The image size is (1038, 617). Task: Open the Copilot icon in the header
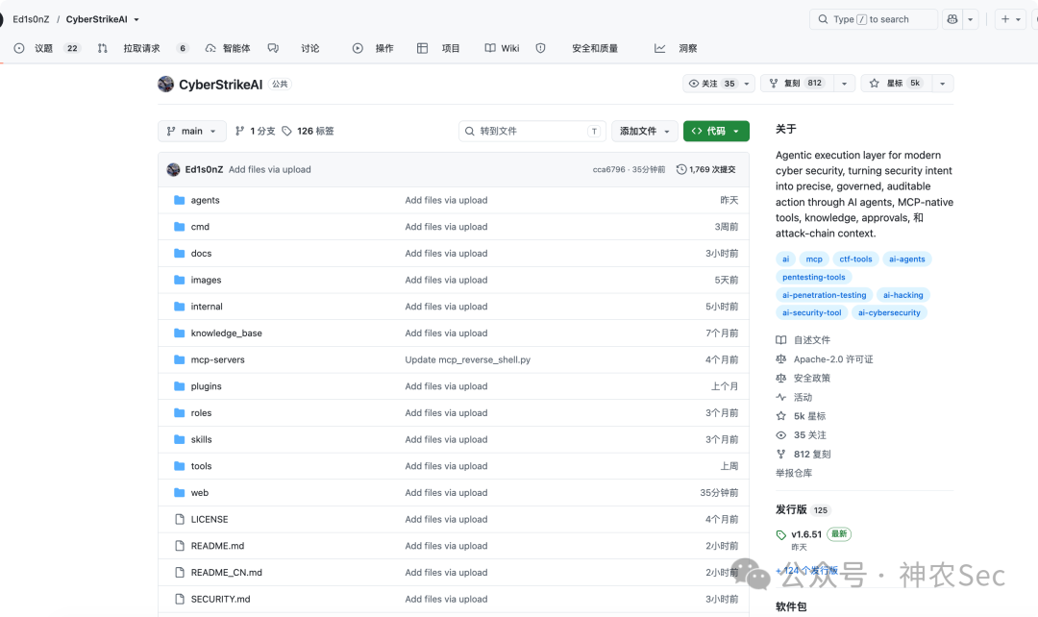951,19
